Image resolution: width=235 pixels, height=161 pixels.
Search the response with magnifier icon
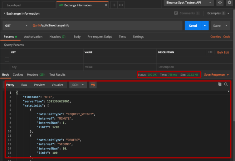[226, 84]
